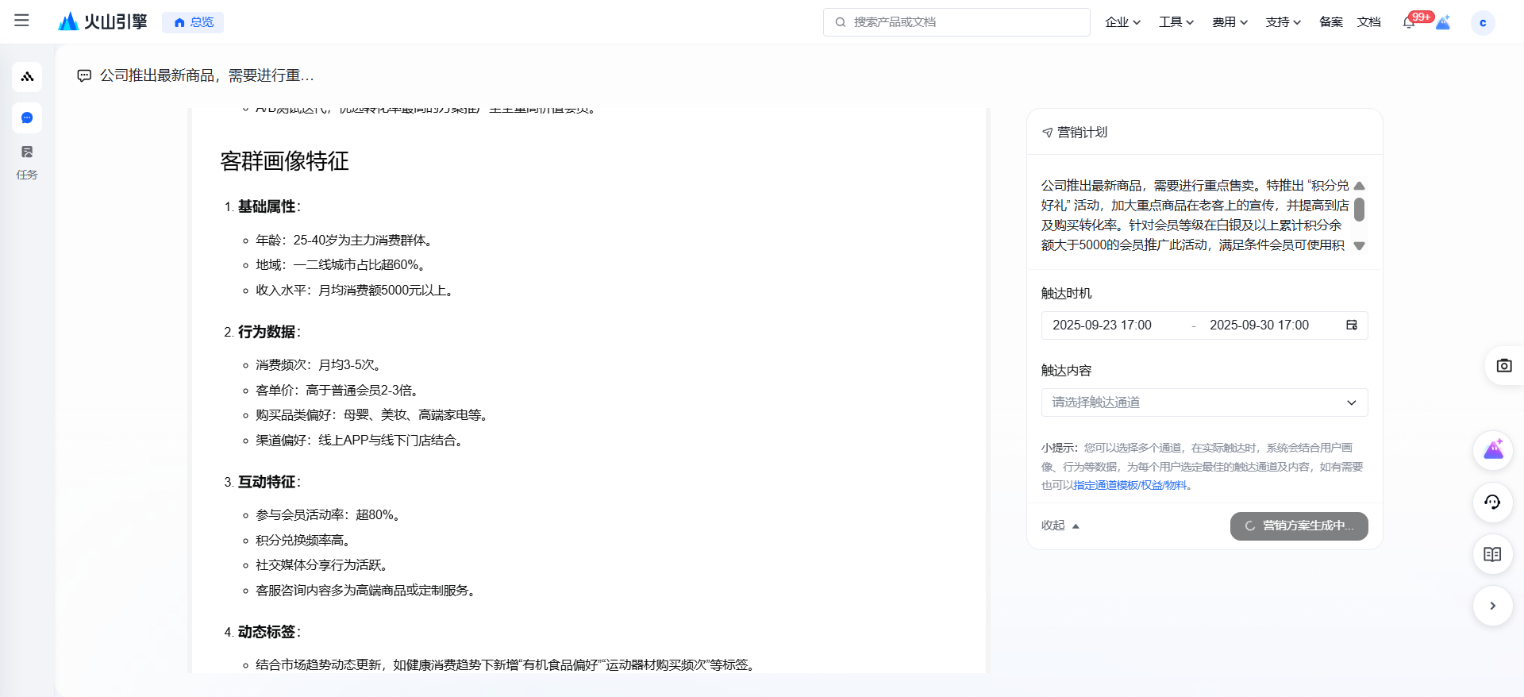This screenshot has width=1524, height=697.
Task: Click the 基础属性 list heading
Action: click(x=267, y=206)
